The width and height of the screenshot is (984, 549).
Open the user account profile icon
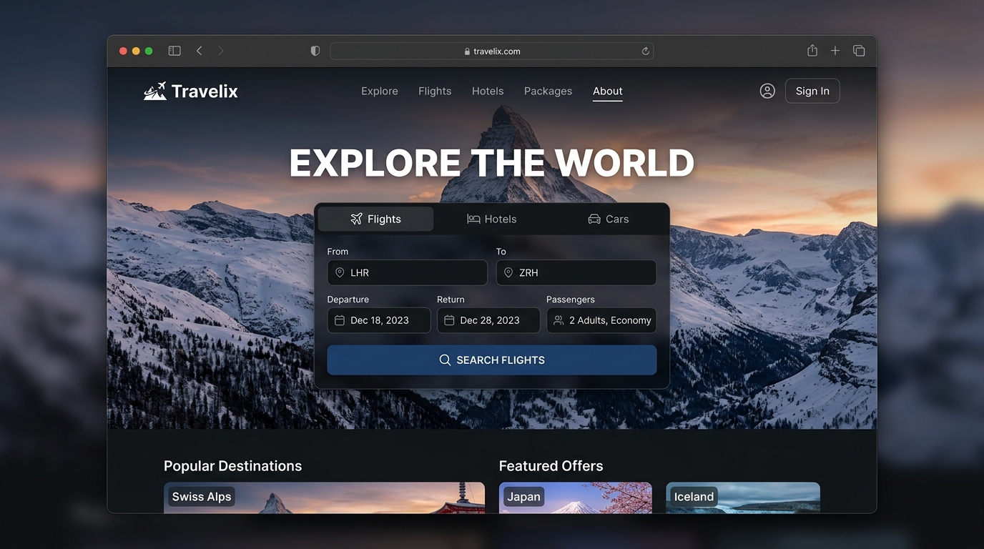coord(767,91)
